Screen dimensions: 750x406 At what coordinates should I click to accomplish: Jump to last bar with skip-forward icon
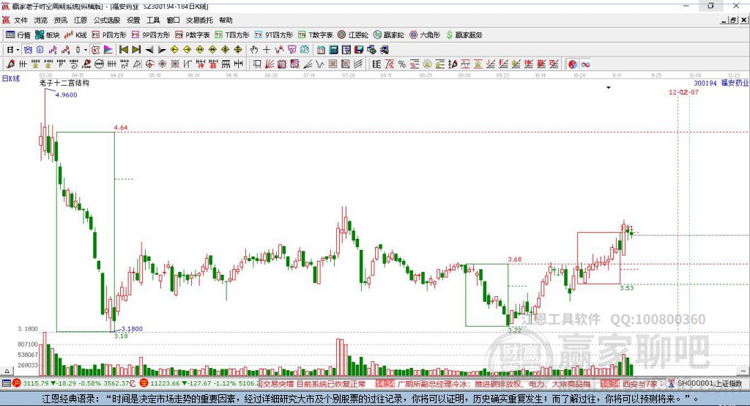136,50
